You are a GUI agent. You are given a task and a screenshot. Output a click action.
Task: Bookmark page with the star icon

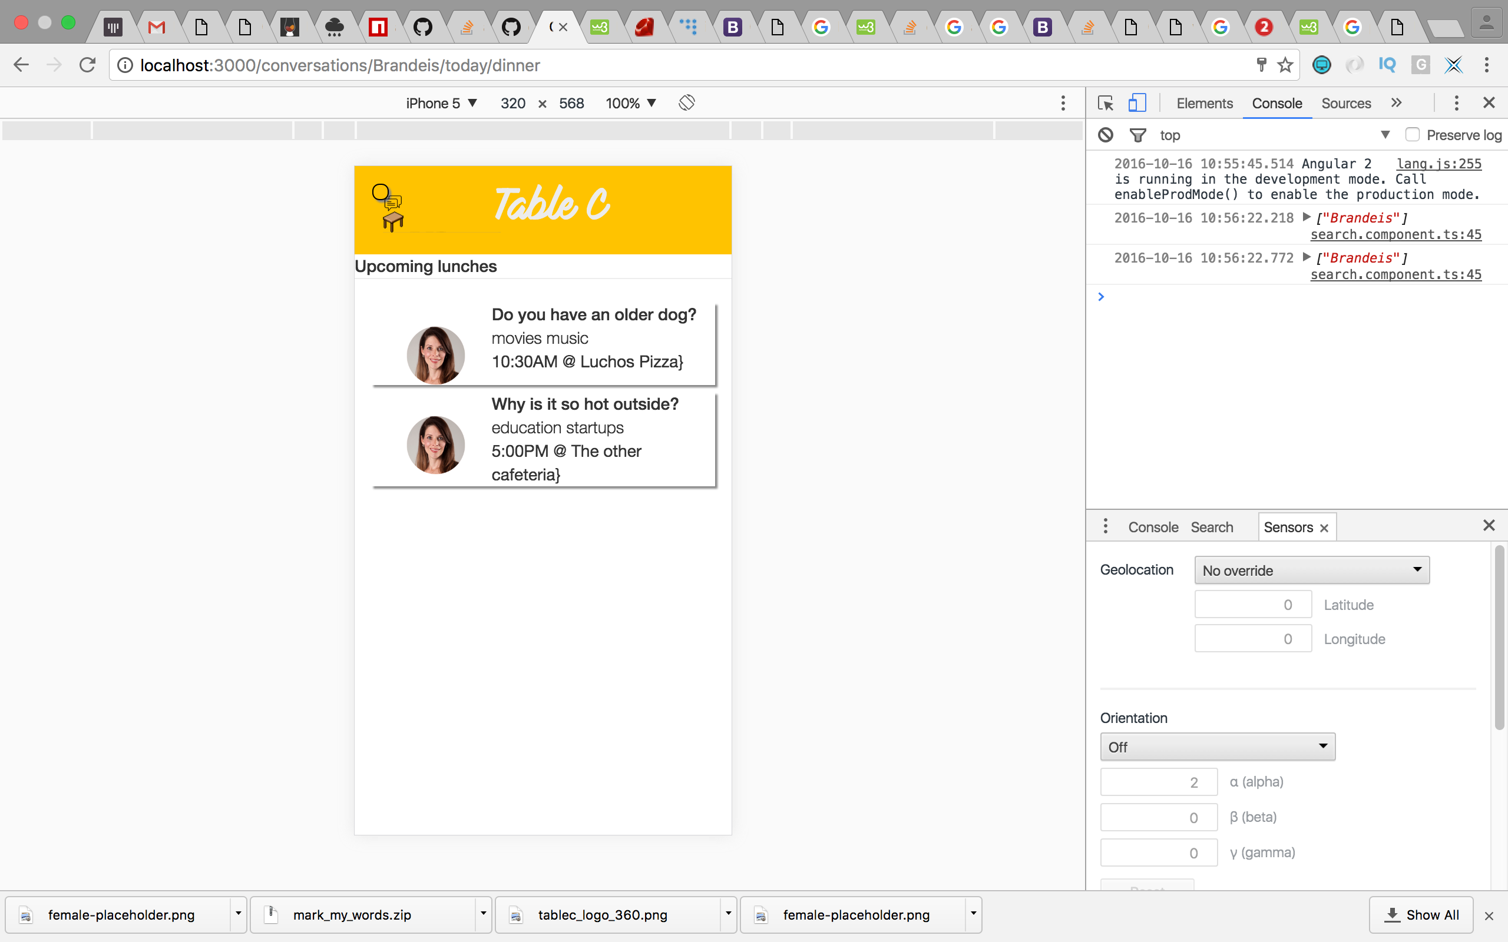1285,65
